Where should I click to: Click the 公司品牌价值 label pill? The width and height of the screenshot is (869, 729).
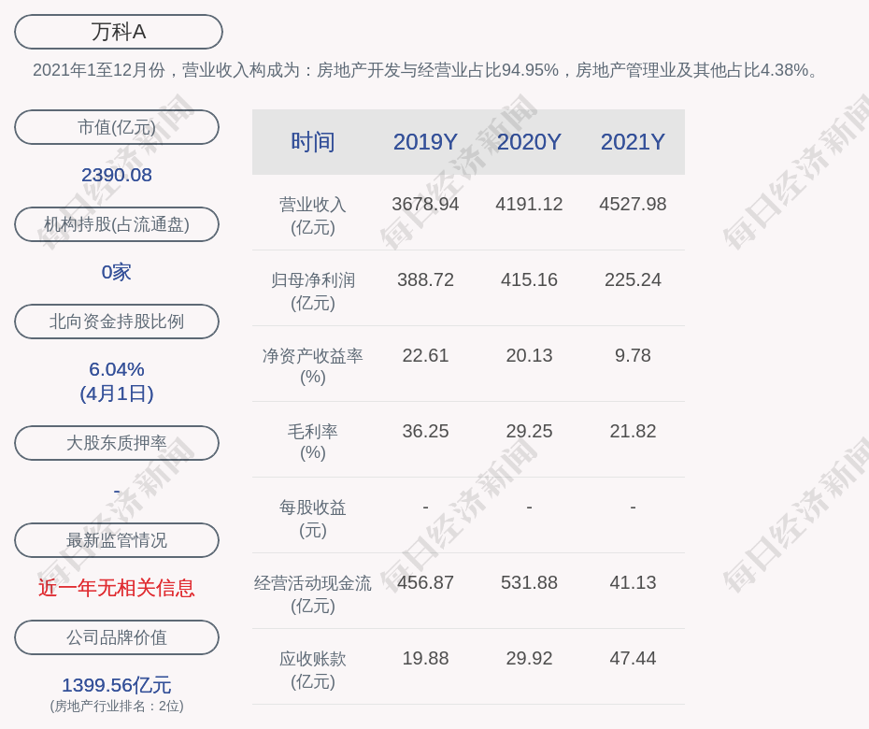[x=117, y=637]
